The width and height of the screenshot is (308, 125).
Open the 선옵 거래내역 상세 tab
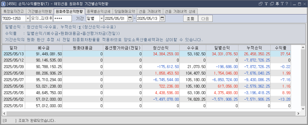point(180,11)
